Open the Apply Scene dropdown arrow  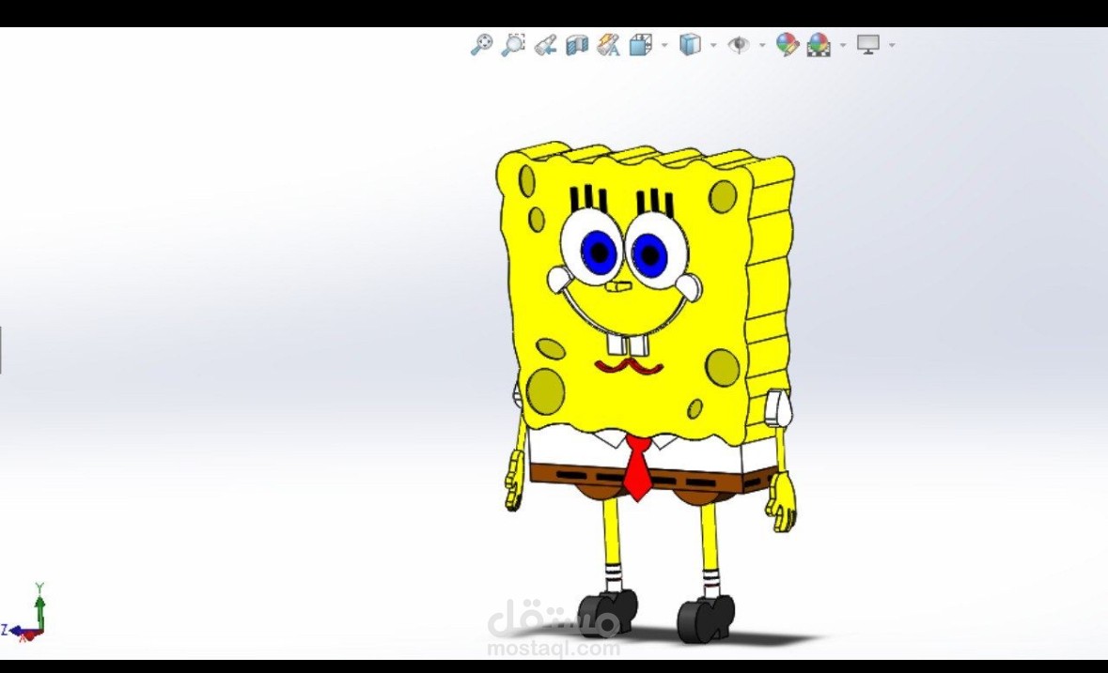[842, 45]
